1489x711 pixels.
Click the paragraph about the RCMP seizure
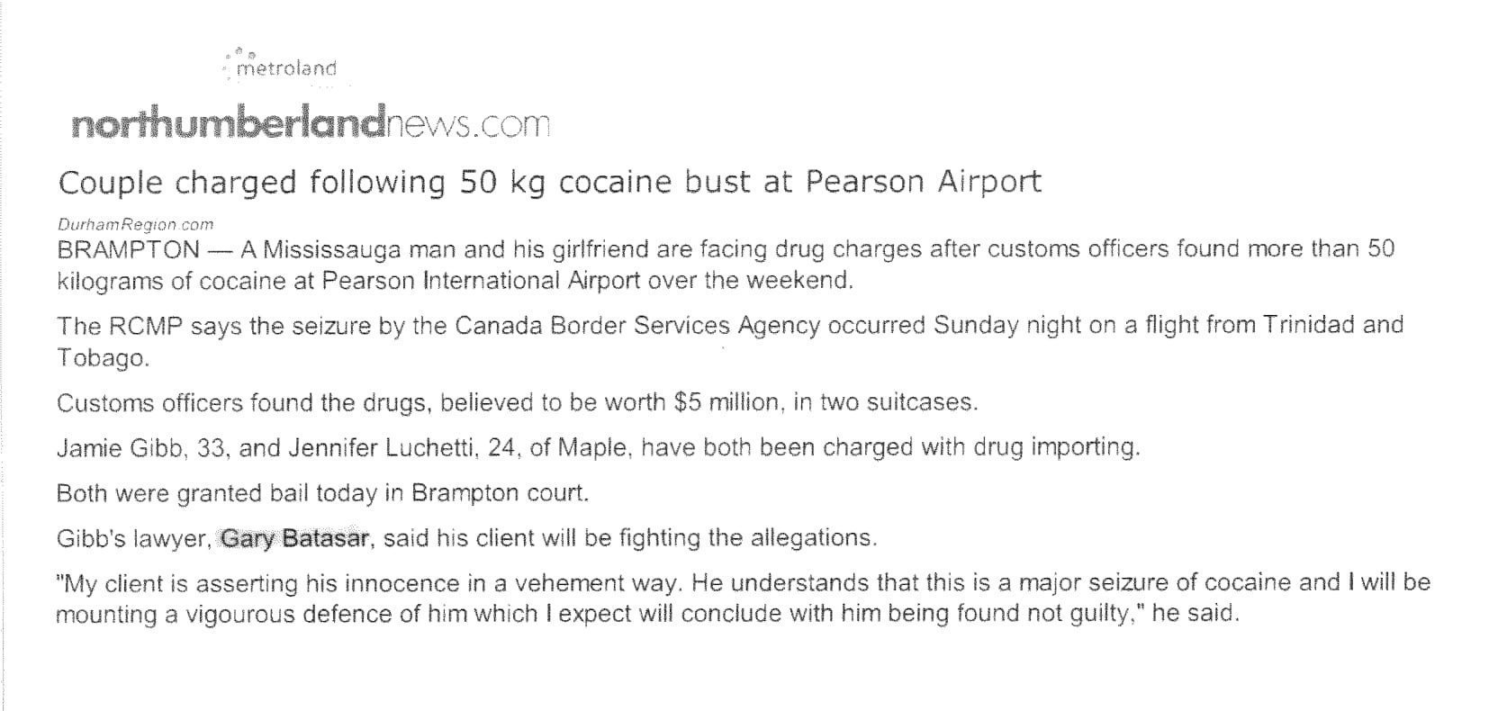[x=730, y=340]
